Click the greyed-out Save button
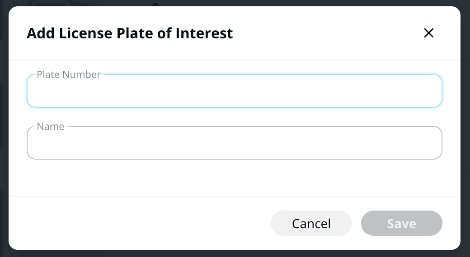470x257 pixels. tap(401, 223)
